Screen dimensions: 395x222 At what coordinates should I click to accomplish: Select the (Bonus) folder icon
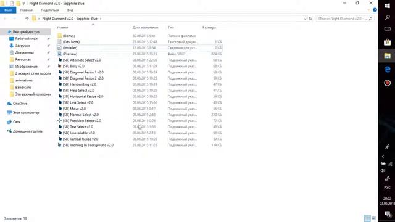click(59, 36)
